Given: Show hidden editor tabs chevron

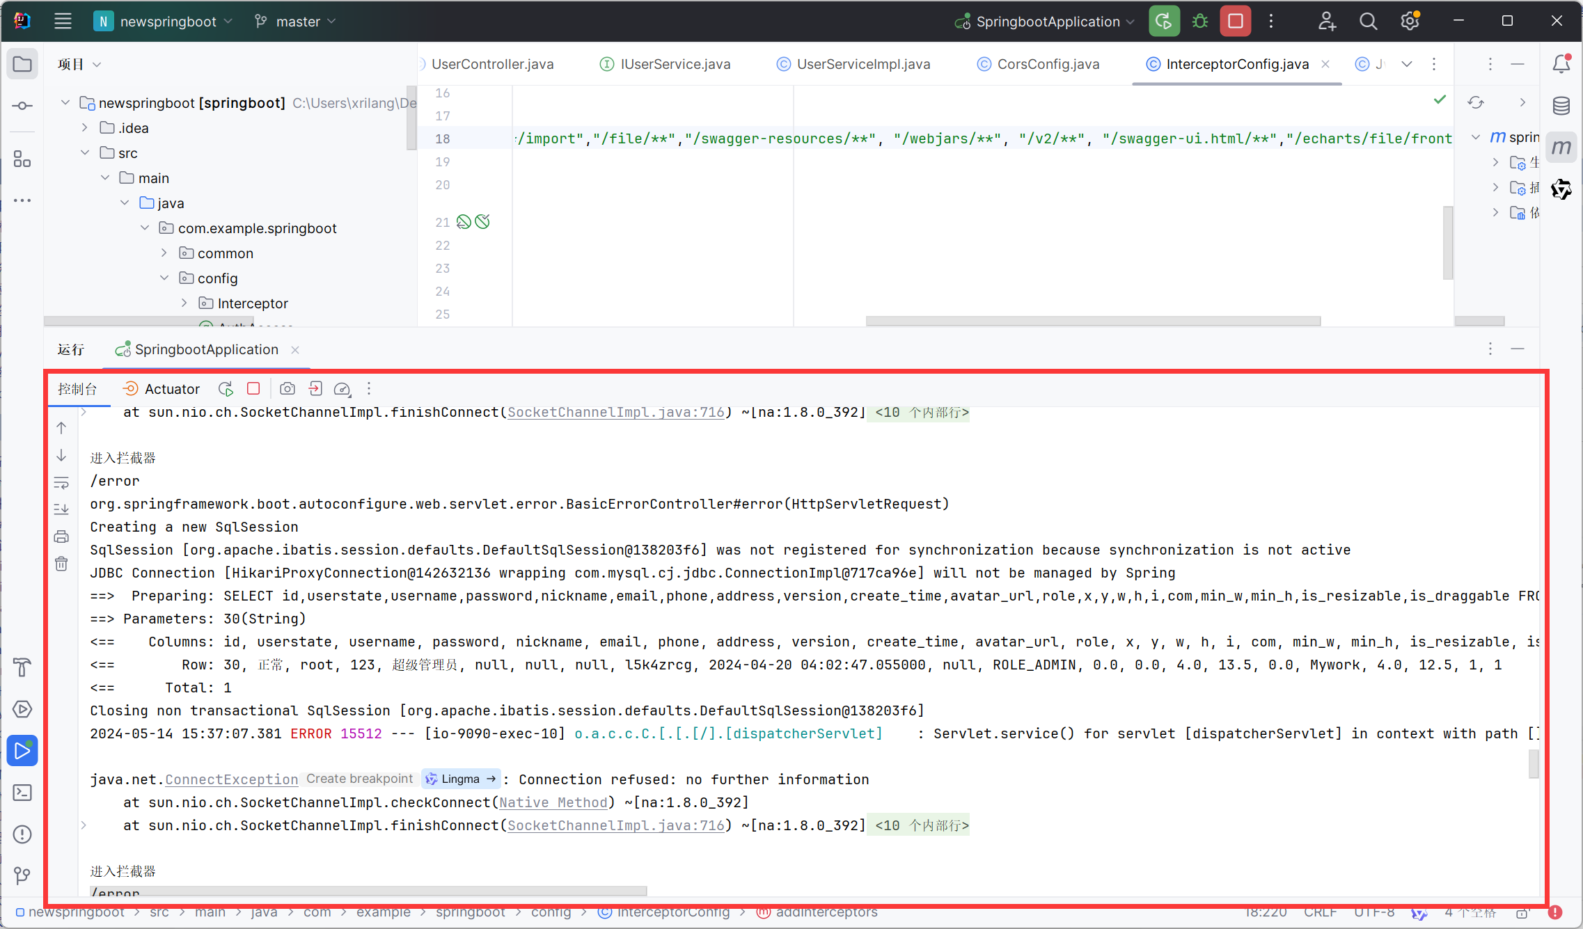Looking at the screenshot, I should (1407, 64).
